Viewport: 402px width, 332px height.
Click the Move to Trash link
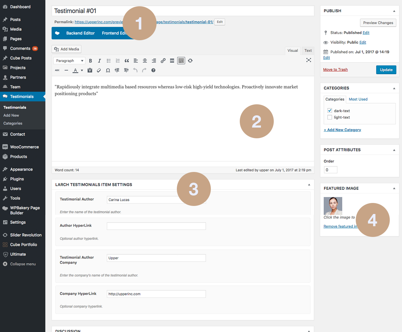(x=335, y=69)
